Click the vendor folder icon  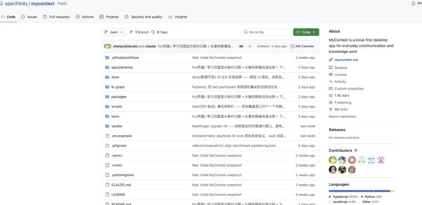click(107, 126)
